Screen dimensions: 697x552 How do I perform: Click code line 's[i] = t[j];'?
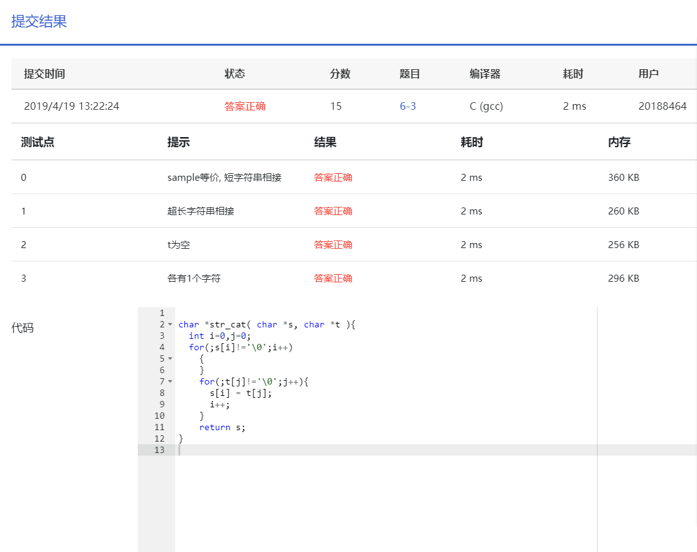[x=241, y=393]
